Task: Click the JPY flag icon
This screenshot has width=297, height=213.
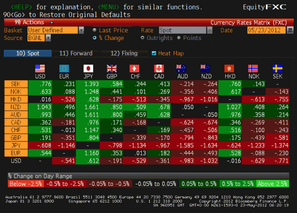Action: tap(88, 68)
